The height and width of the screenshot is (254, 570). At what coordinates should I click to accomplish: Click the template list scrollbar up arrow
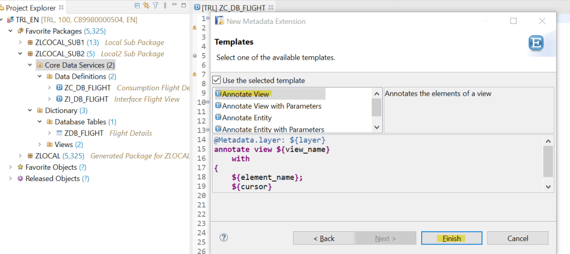tap(377, 94)
